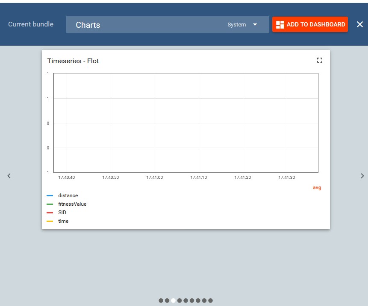This screenshot has width=368, height=306.
Task: Click the 17:41:10 x-axis label
Action: tap(199, 178)
